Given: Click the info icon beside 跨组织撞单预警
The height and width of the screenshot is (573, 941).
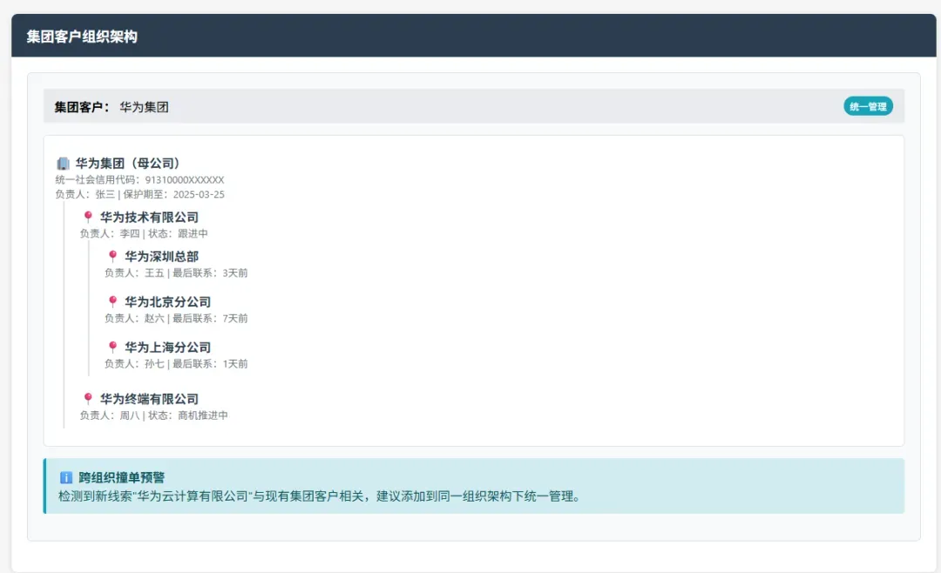Looking at the screenshot, I should click(66, 477).
